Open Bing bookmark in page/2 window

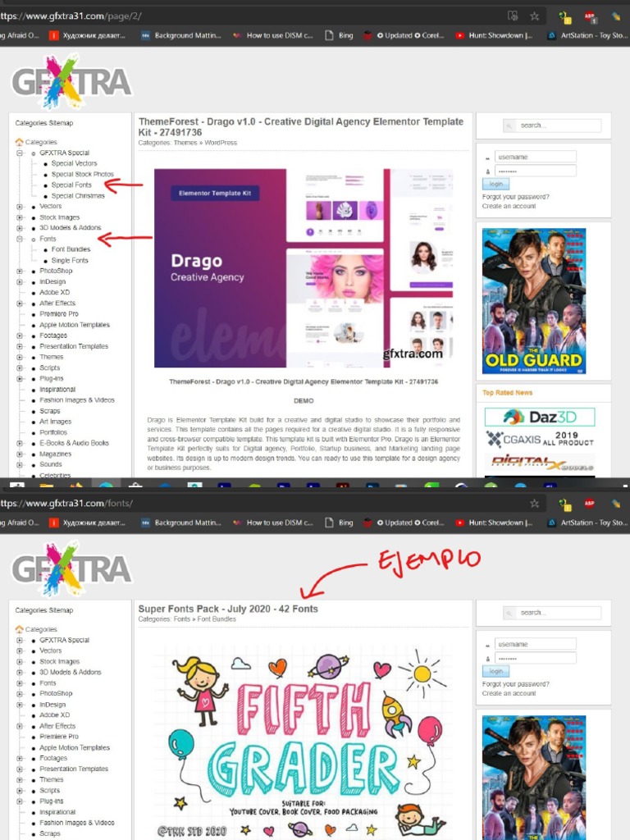pos(339,35)
